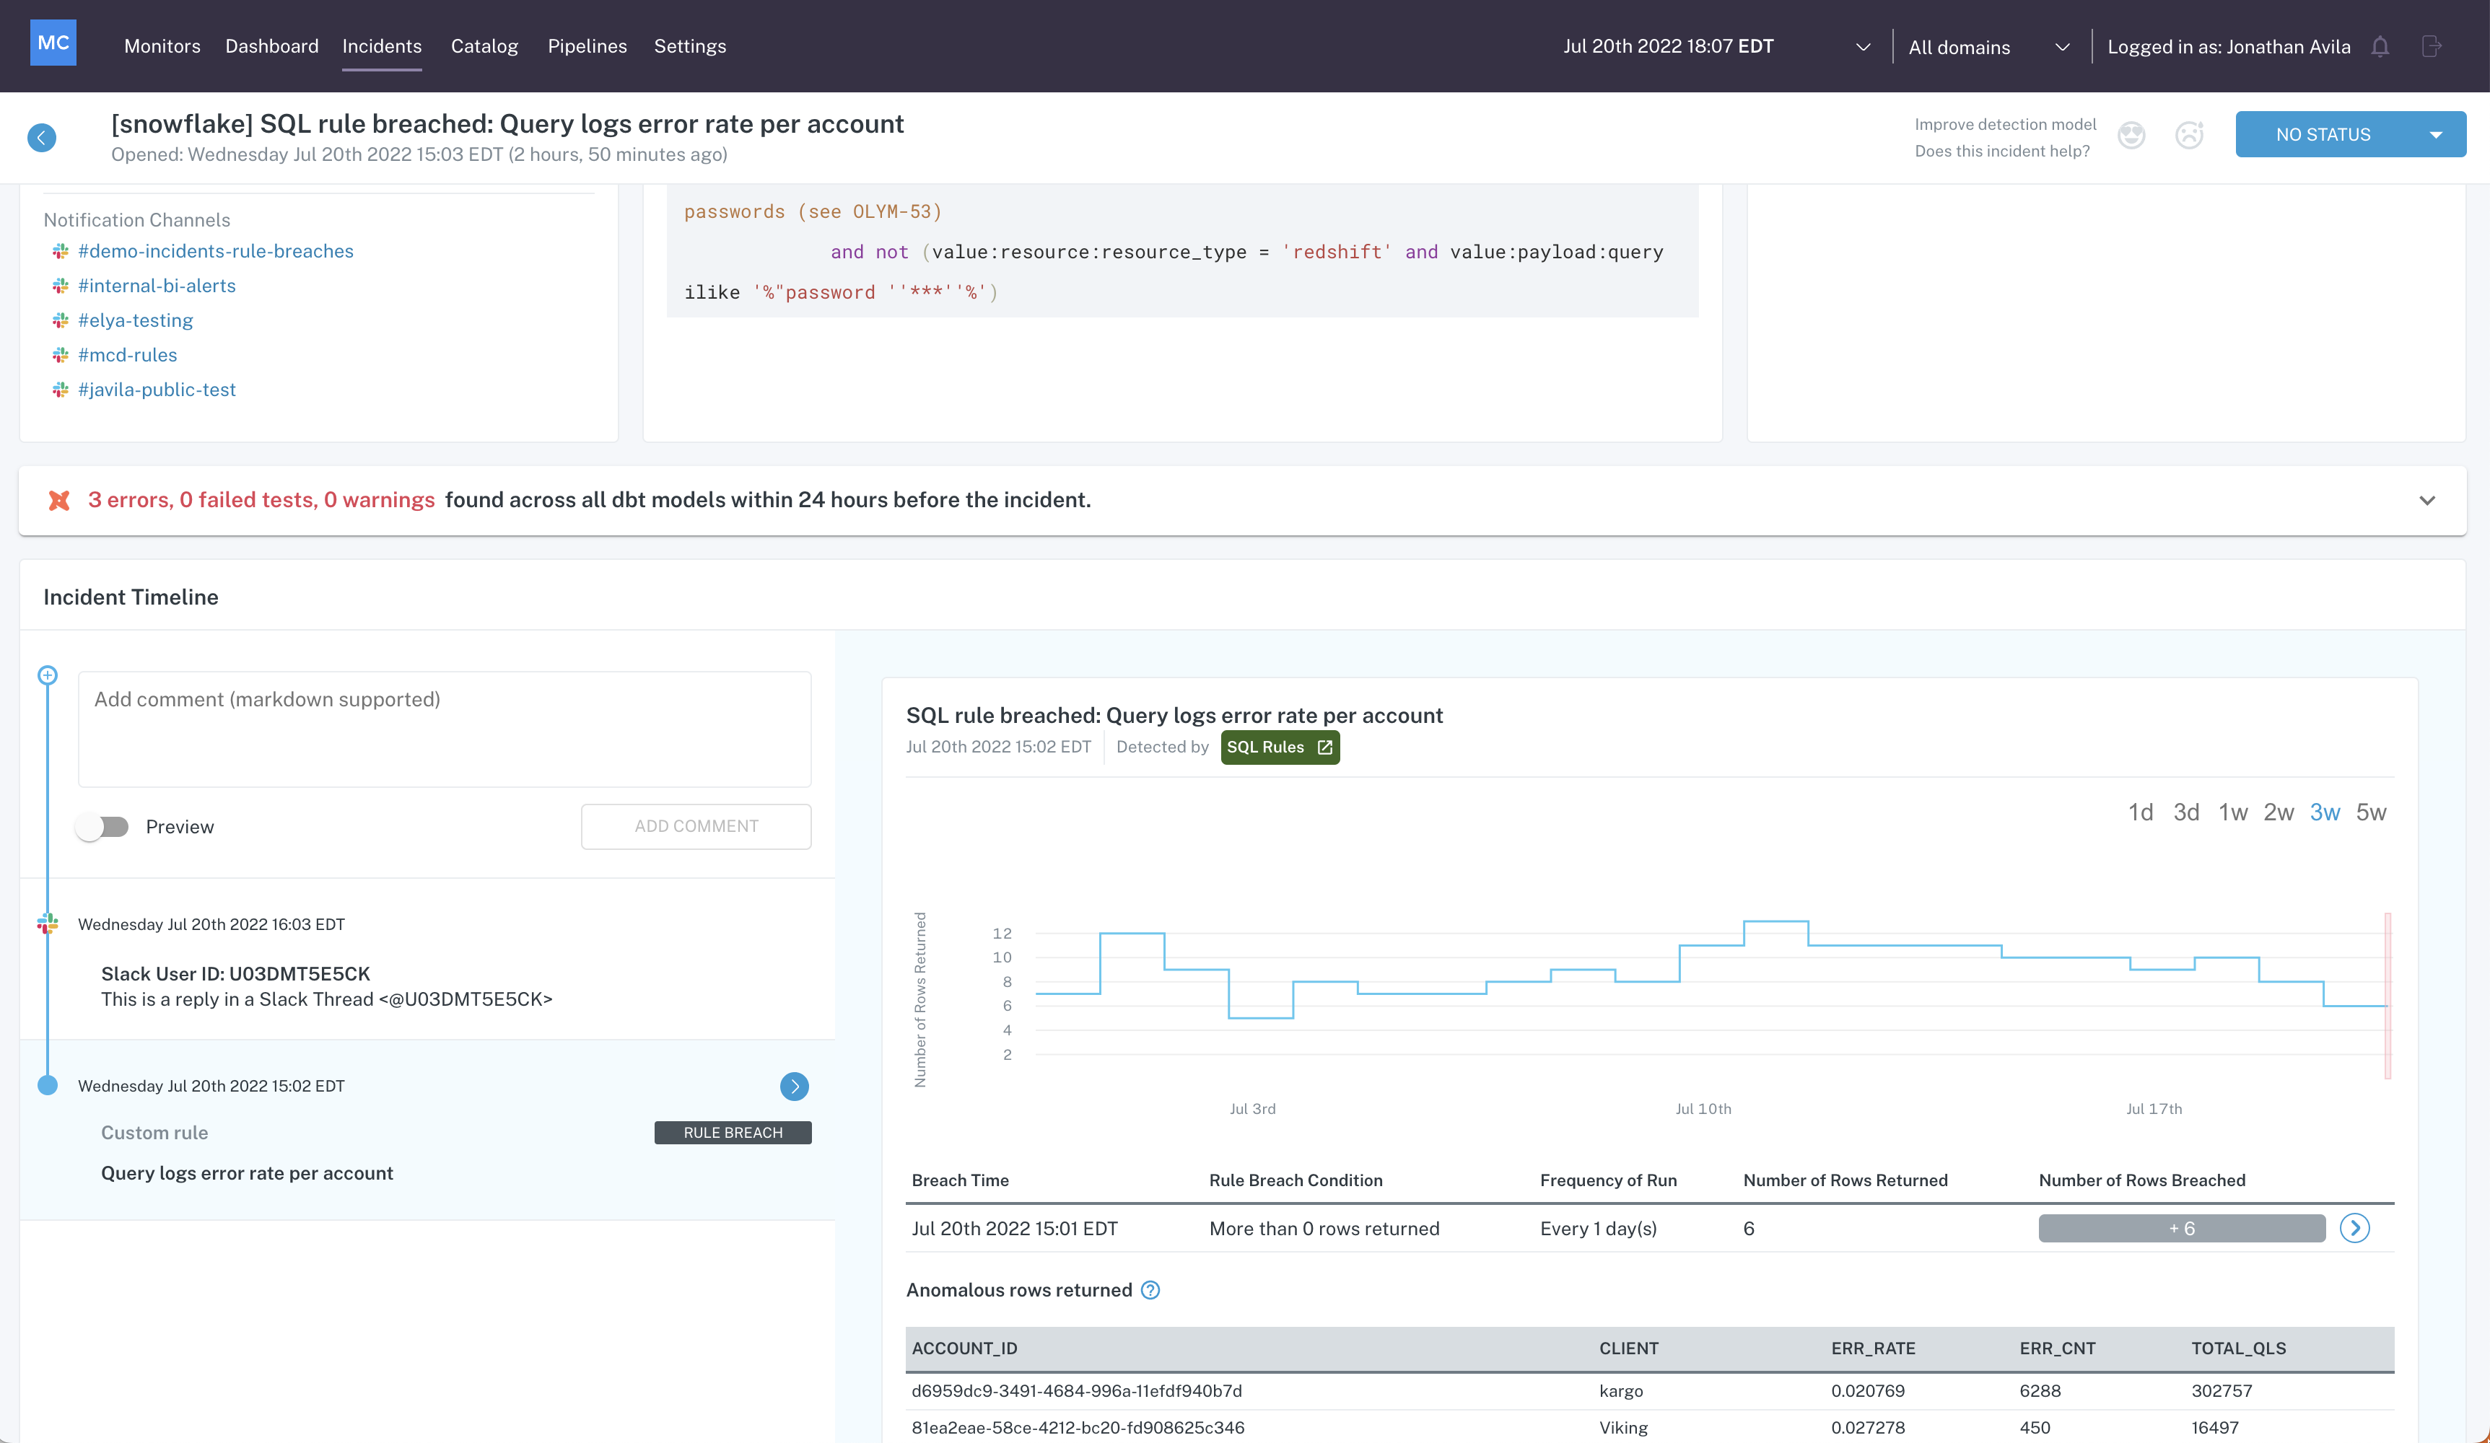Toggle the Preview switch
2490x1443 pixels.
102,827
